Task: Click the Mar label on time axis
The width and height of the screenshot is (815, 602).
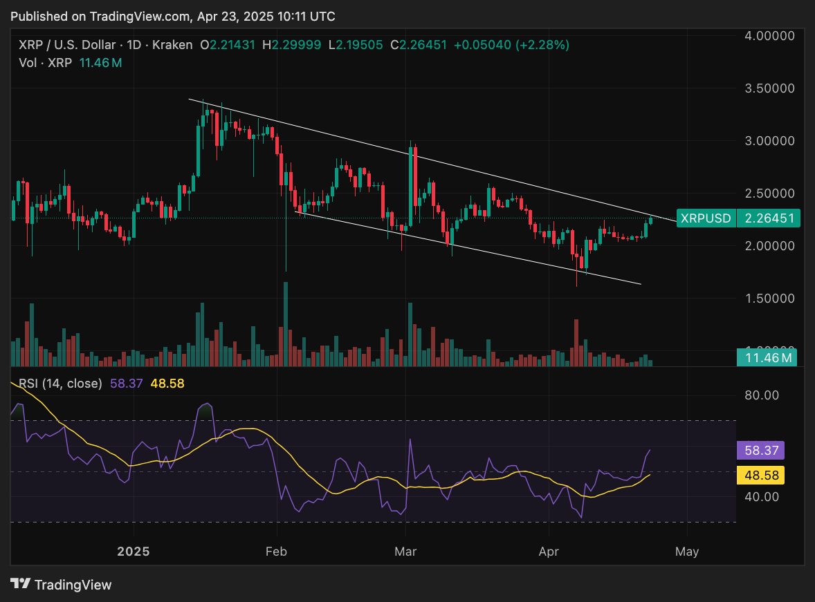Action: [x=405, y=552]
